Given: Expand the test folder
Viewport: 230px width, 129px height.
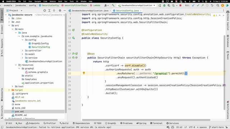Looking at the screenshot, I should tap(13, 86).
